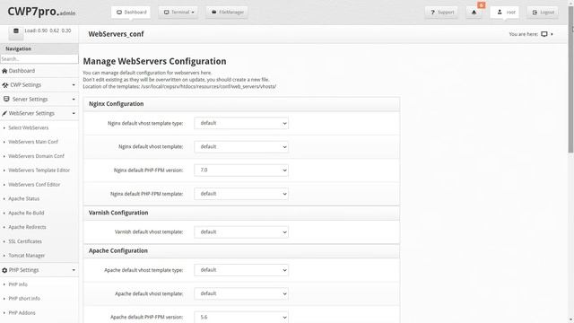Screen dimensions: 574x323
Task: Open WebServers Conf Editor
Action: tap(34, 185)
